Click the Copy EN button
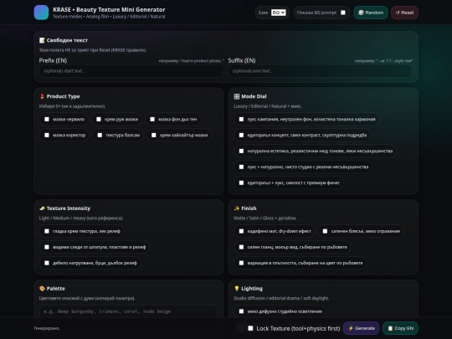The height and width of the screenshot is (339, 452). click(400, 328)
